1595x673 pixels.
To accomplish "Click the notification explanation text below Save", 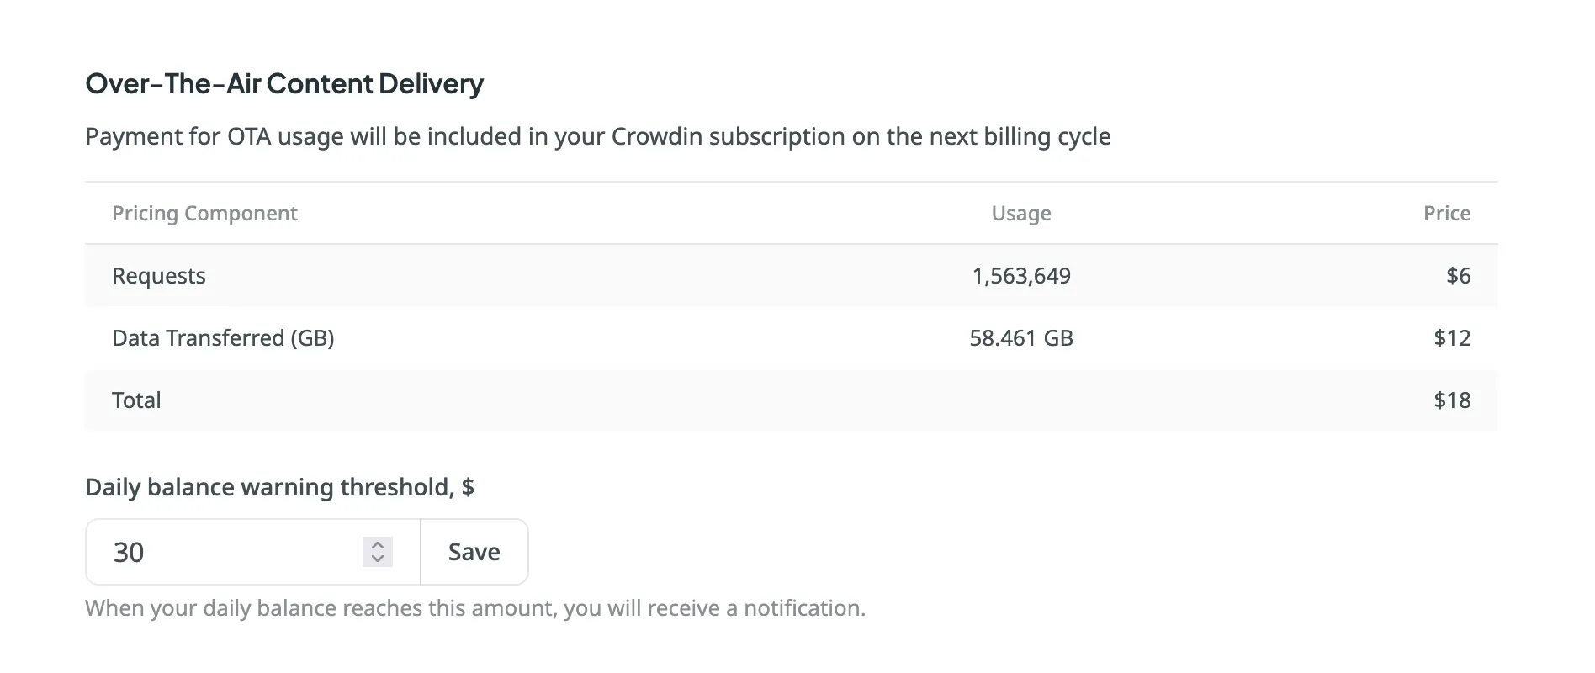I will coord(474,607).
